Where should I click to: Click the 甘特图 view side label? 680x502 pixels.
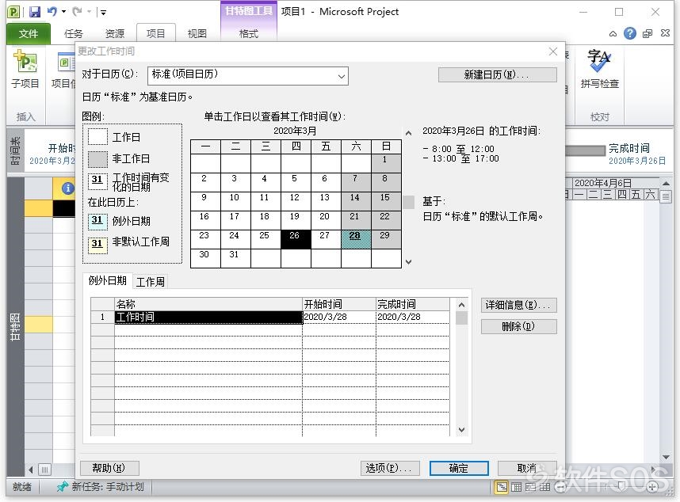click(x=15, y=327)
